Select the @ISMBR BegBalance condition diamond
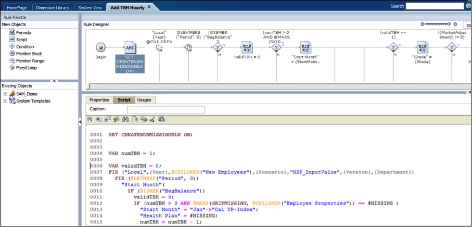This screenshot has height=227, width=472. click(x=218, y=47)
